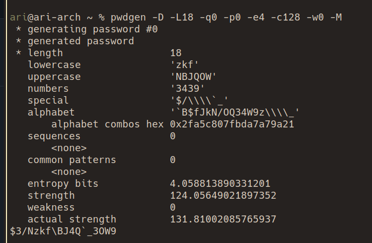This screenshot has height=243, width=372.
Task: Click the length value 18
Action: tap(176, 53)
